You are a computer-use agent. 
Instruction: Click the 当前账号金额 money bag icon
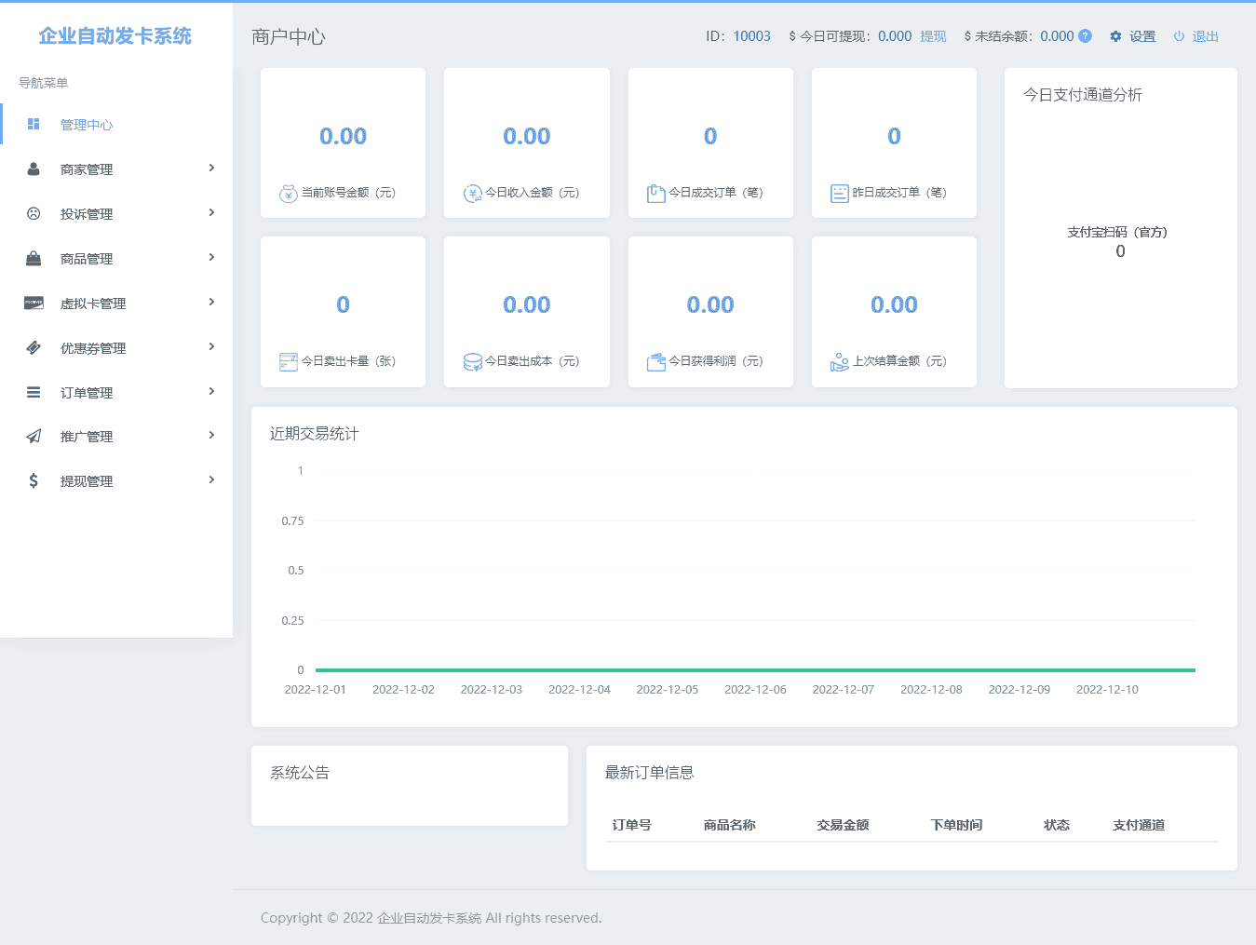click(289, 193)
